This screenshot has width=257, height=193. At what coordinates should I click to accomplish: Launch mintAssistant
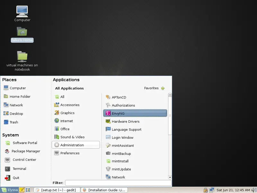click(135, 145)
